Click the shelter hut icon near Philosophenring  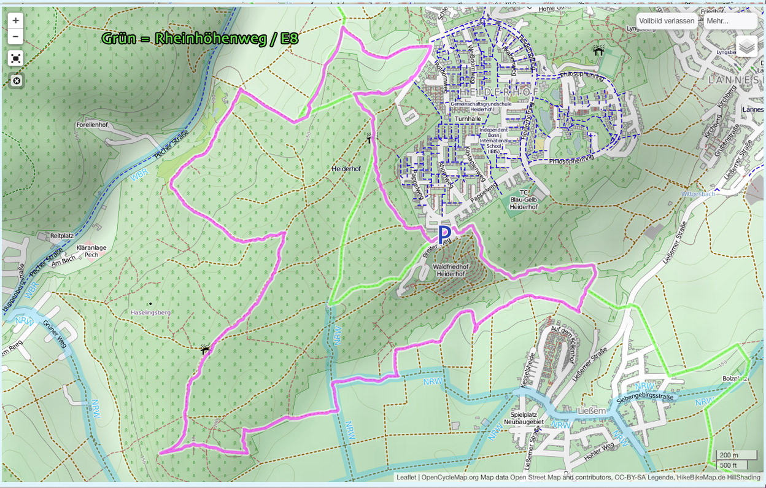click(x=598, y=52)
